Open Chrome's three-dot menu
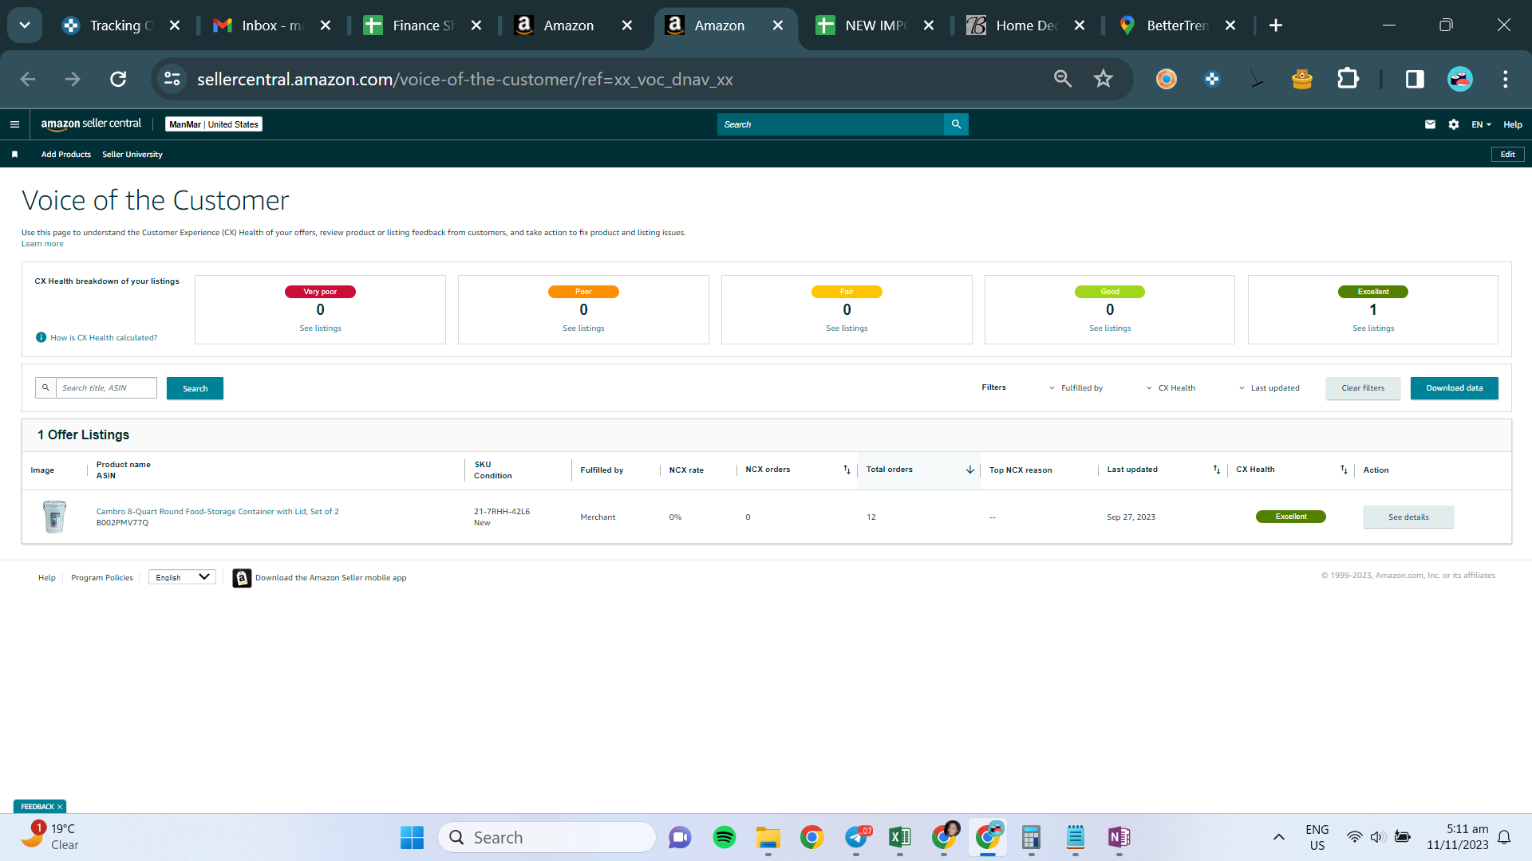Image resolution: width=1532 pixels, height=861 pixels. pos(1506,79)
